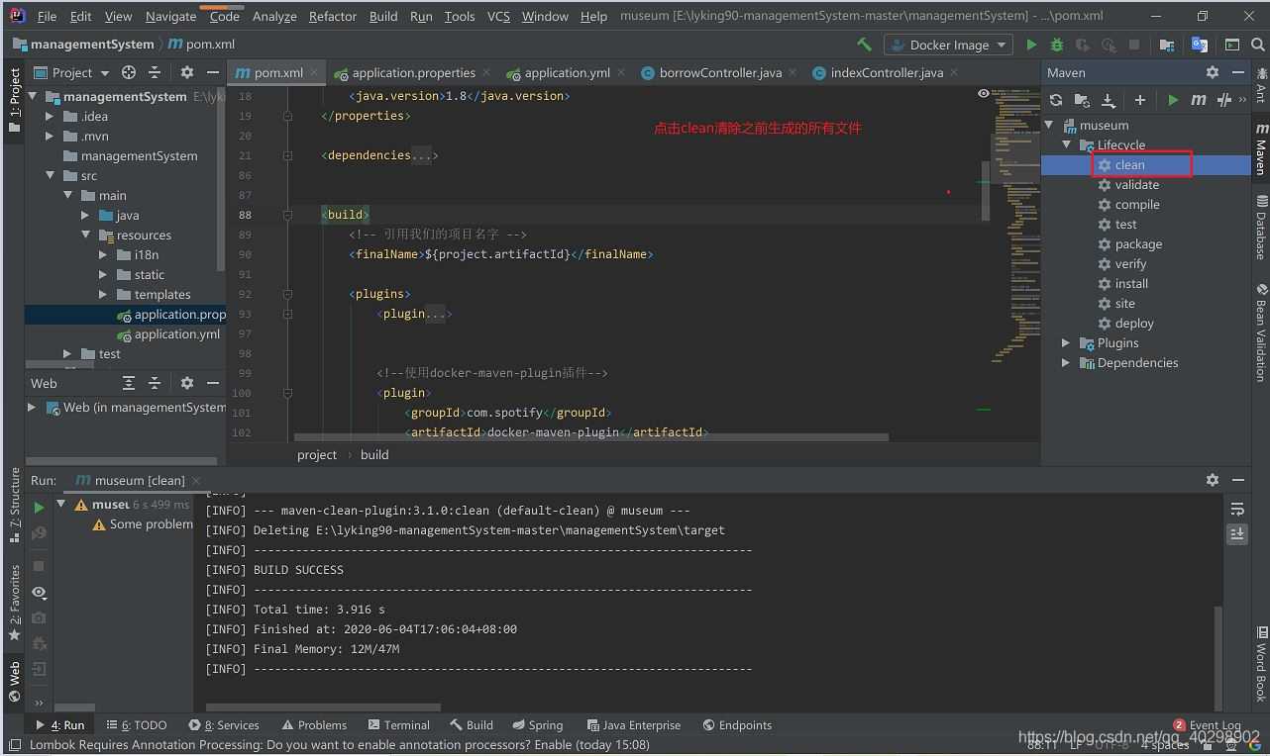Toggle the highlighting eye icon in editor
Image resolution: width=1270 pixels, height=756 pixels.
(983, 93)
